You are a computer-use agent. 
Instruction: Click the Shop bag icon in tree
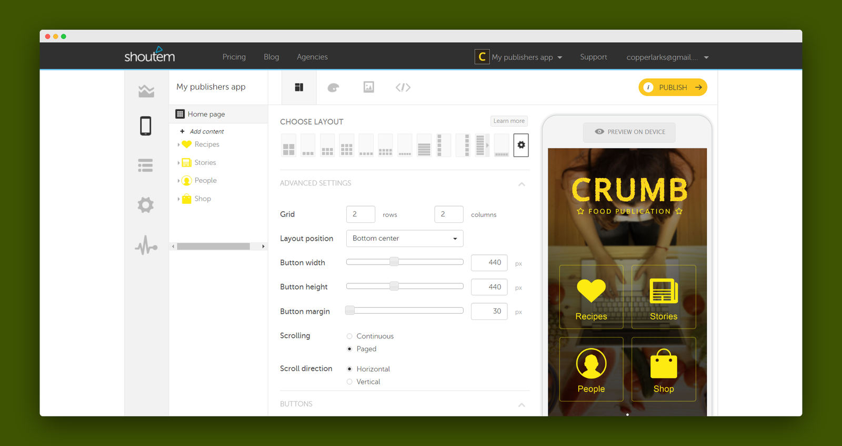[186, 199]
